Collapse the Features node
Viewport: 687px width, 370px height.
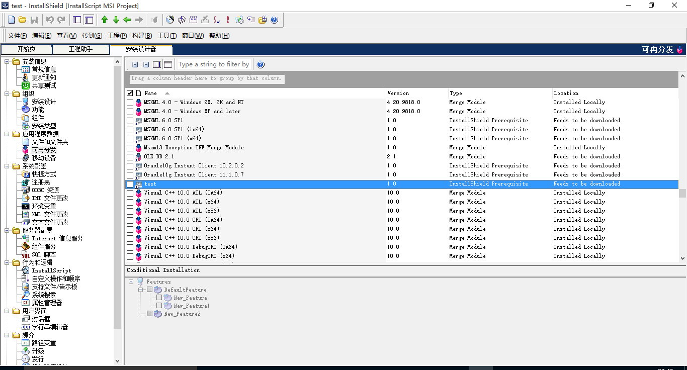tap(131, 282)
